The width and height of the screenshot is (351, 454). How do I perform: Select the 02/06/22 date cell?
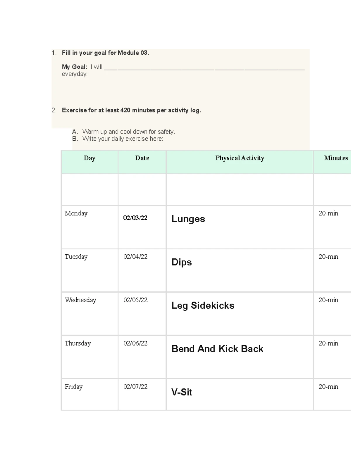[x=135, y=343]
